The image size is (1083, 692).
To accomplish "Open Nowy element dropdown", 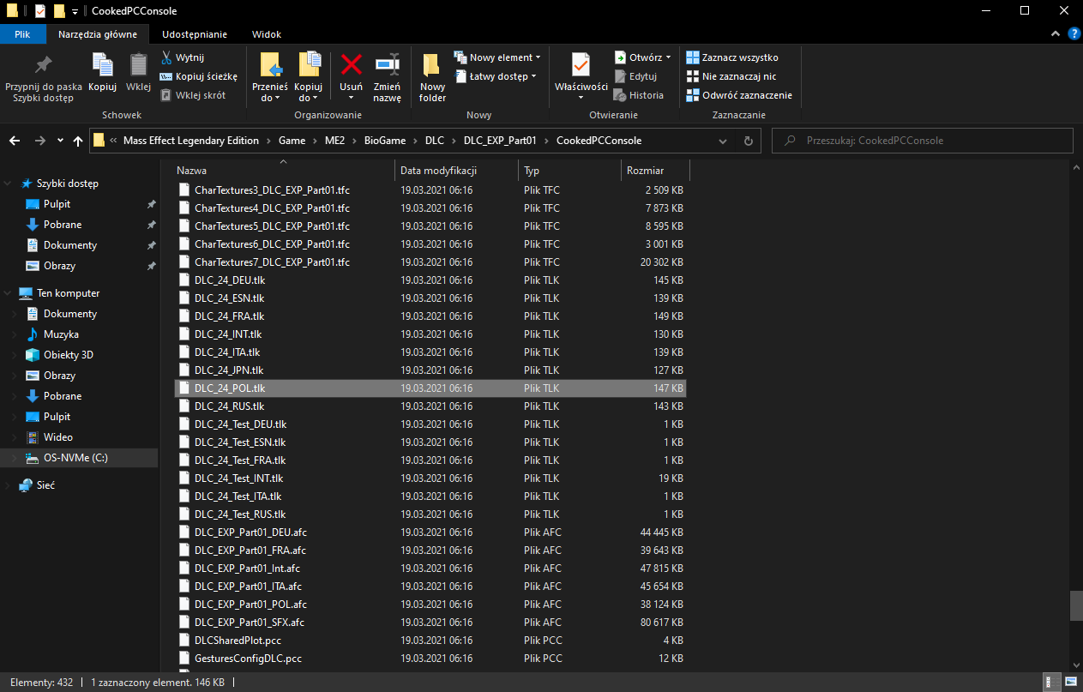I will [x=497, y=57].
